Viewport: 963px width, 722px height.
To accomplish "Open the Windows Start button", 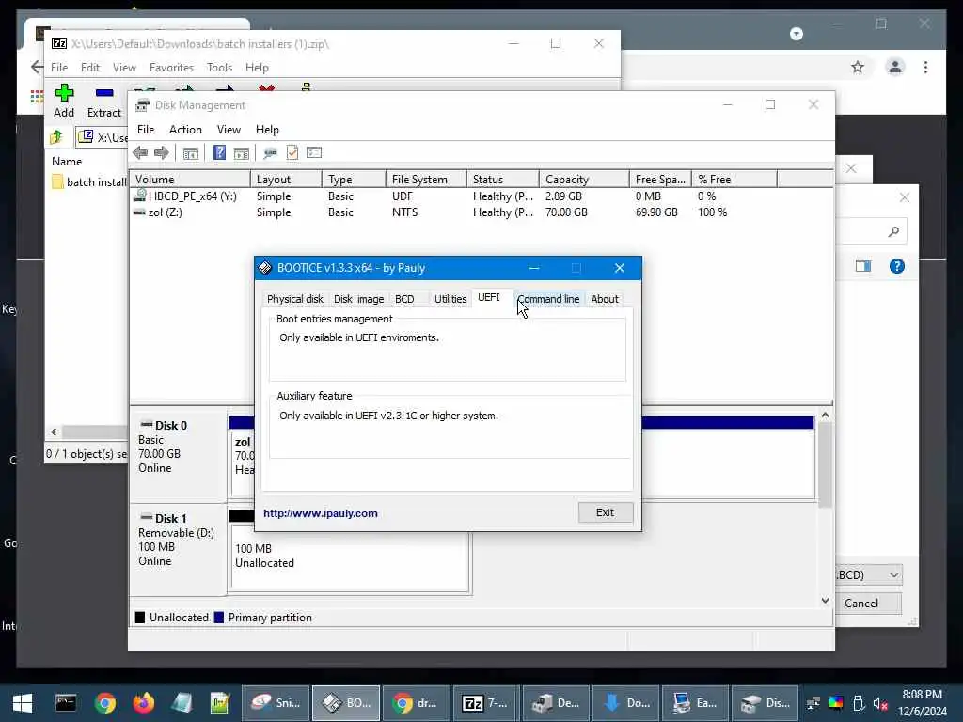I will (23, 703).
